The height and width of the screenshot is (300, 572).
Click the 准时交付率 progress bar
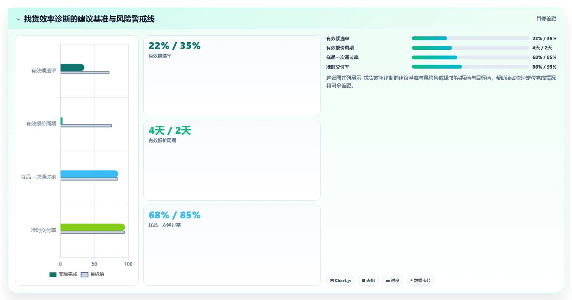pyautogui.click(x=471, y=67)
